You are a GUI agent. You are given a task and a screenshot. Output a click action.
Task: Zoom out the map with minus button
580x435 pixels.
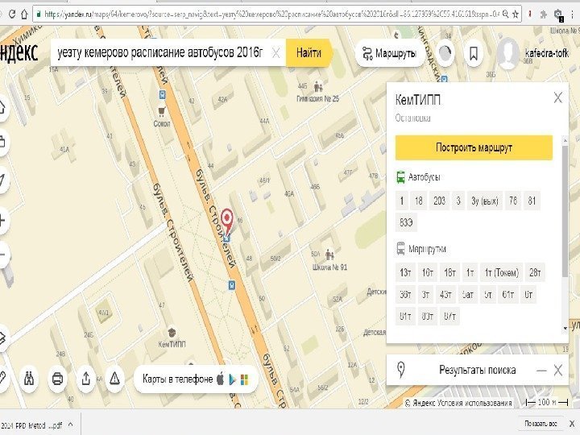coord(2,254)
